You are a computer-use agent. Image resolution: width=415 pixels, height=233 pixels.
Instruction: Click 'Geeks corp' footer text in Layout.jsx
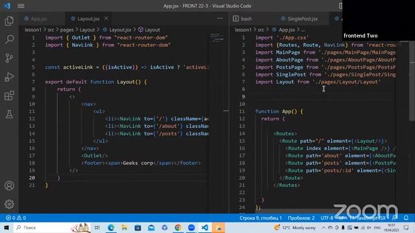click(x=138, y=163)
